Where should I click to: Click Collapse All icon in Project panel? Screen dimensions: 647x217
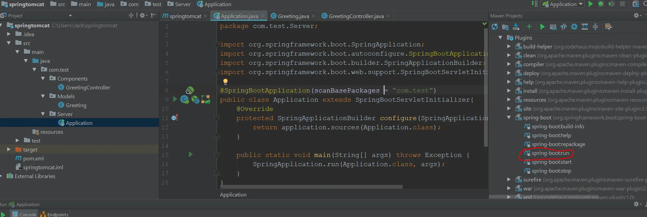point(131,15)
